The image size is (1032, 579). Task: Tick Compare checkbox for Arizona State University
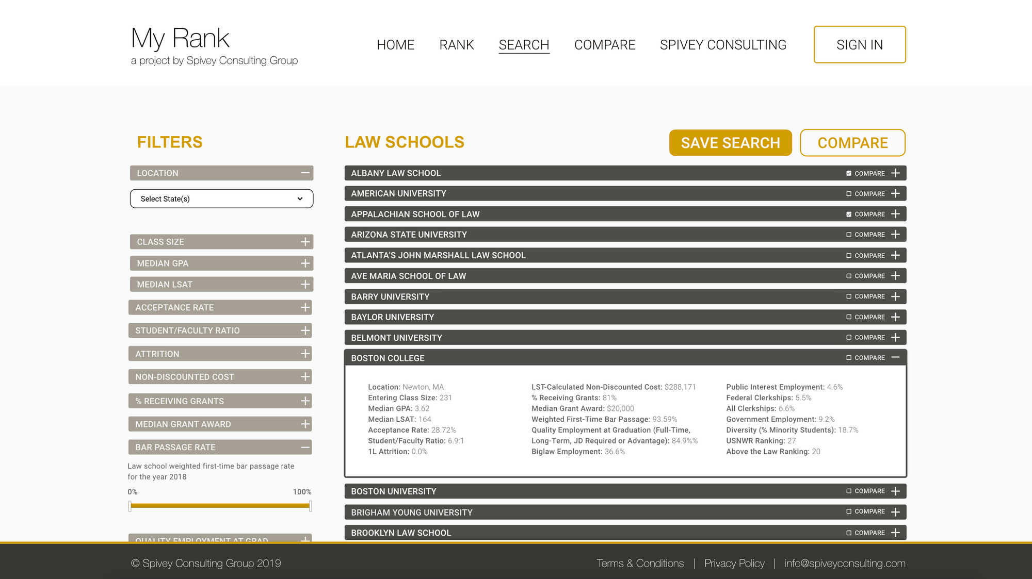[x=849, y=235]
